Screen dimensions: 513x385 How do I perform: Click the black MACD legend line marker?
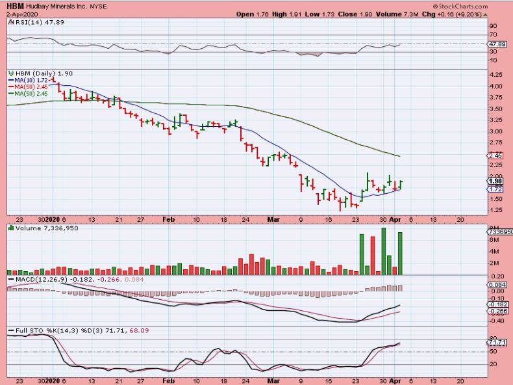[x=11, y=280]
